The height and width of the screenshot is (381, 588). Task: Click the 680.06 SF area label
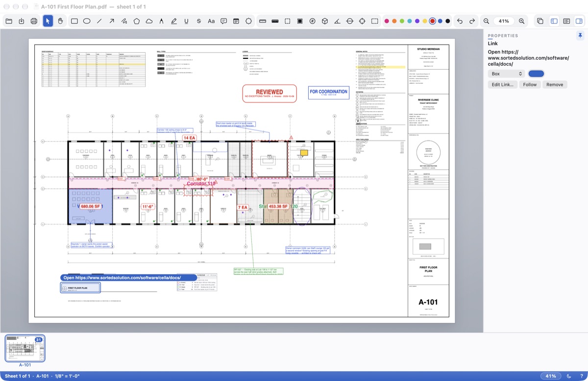91,207
